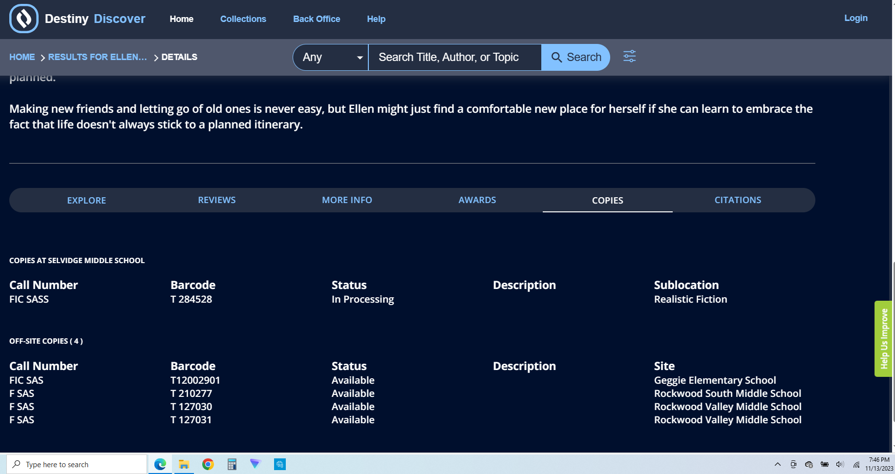The height and width of the screenshot is (474, 895).
Task: Select barcode T 210277
Action: coord(191,393)
